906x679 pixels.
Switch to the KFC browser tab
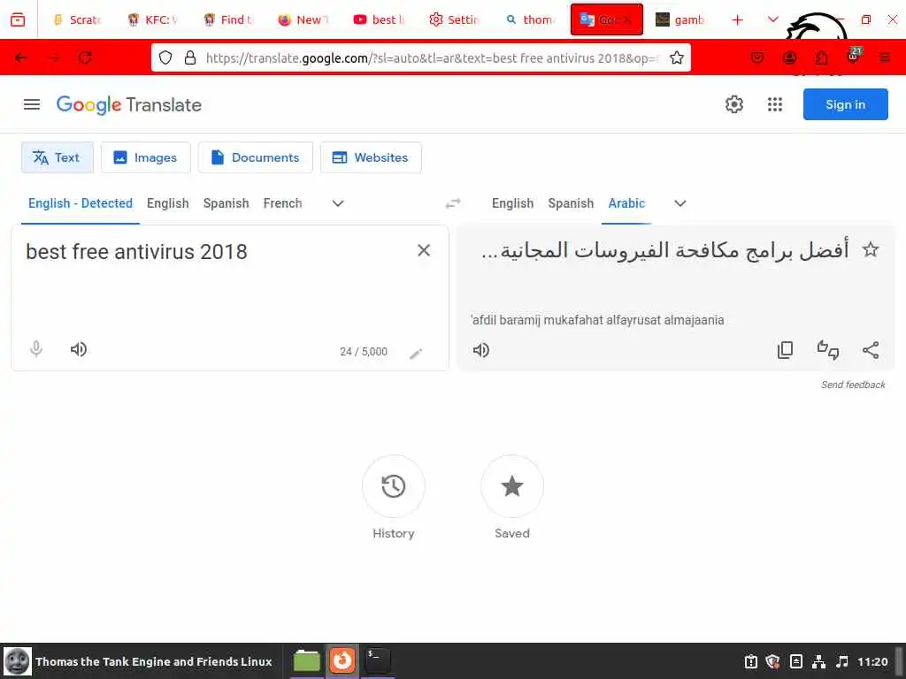click(x=153, y=19)
